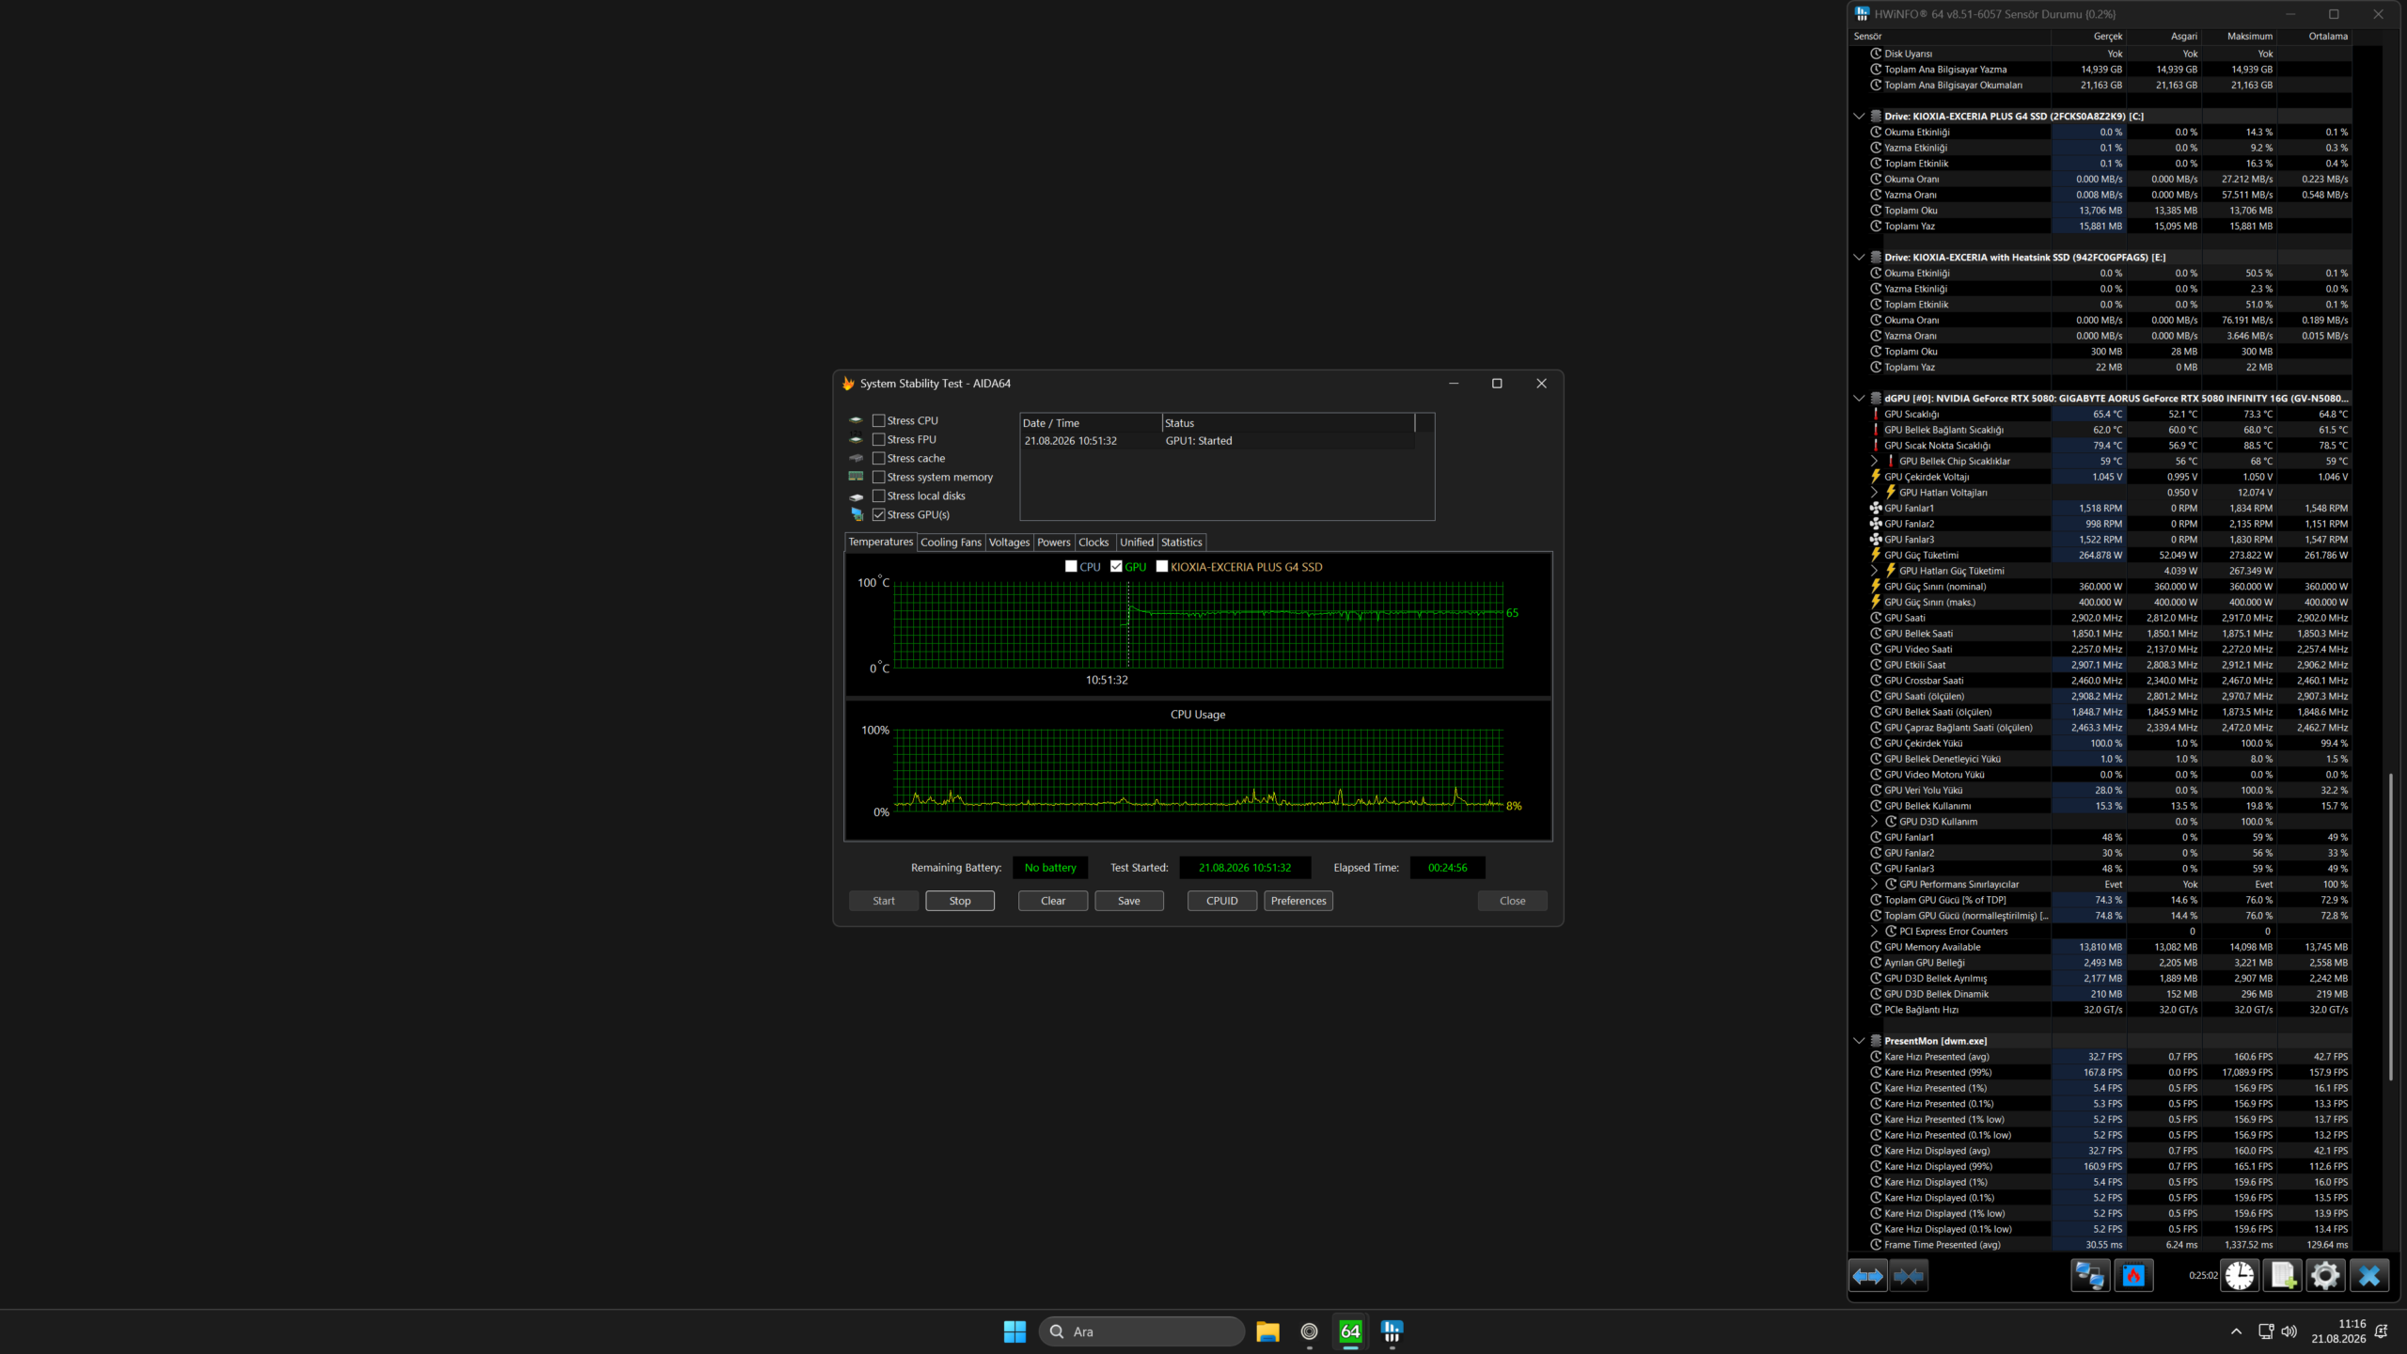Screen dimensions: 2407x1354
Task: Click HWiNFO vertical scrollbar thumb
Action: tap(2390, 927)
